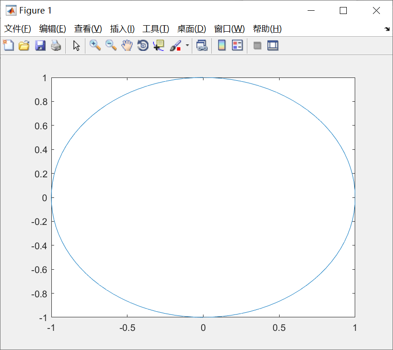Open the 插入(I) menu
393x350 pixels.
122,29
